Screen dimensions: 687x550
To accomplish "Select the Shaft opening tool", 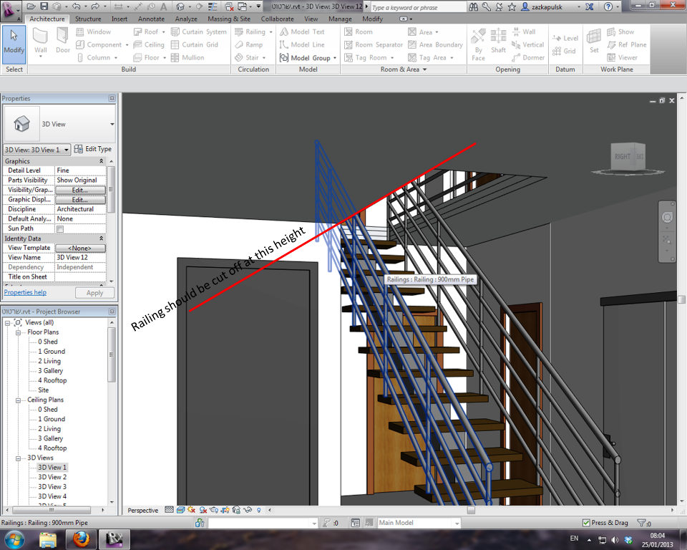I will 498,41.
